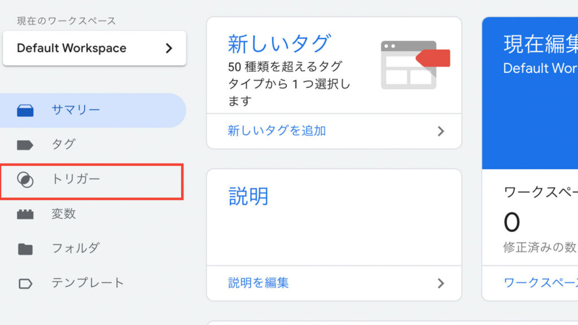Open the サマリー menu item
This screenshot has height=325, width=578.
pyautogui.click(x=76, y=110)
